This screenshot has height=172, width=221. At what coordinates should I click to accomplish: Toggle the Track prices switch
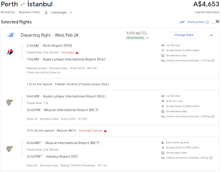pos(216,22)
